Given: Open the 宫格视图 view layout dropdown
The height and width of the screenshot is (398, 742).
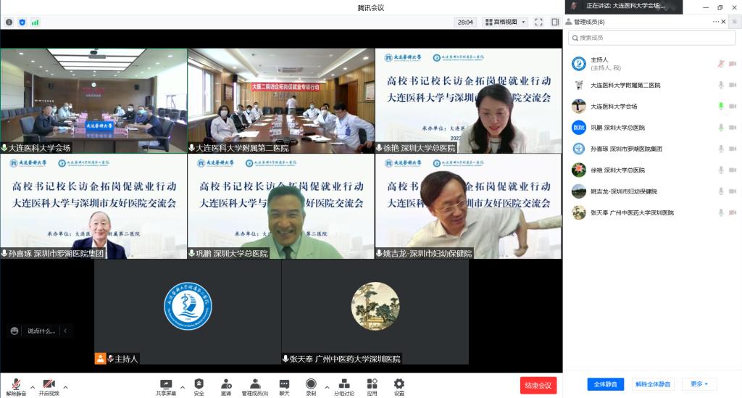Looking at the screenshot, I should point(505,22).
